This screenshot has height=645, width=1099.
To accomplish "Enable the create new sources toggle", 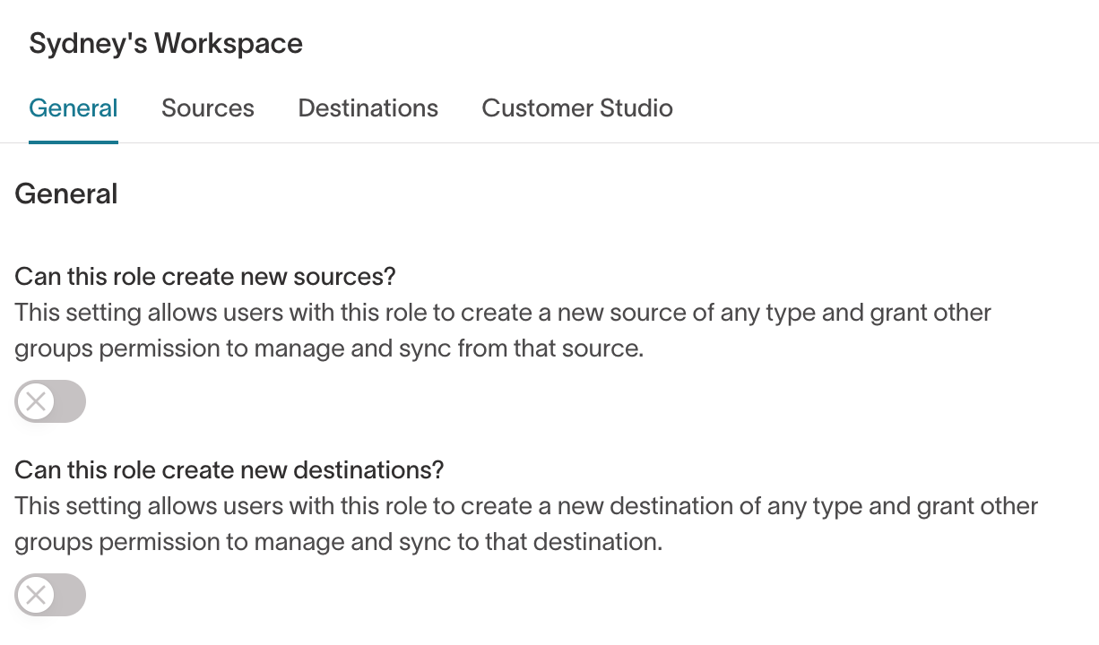I will pos(50,401).
